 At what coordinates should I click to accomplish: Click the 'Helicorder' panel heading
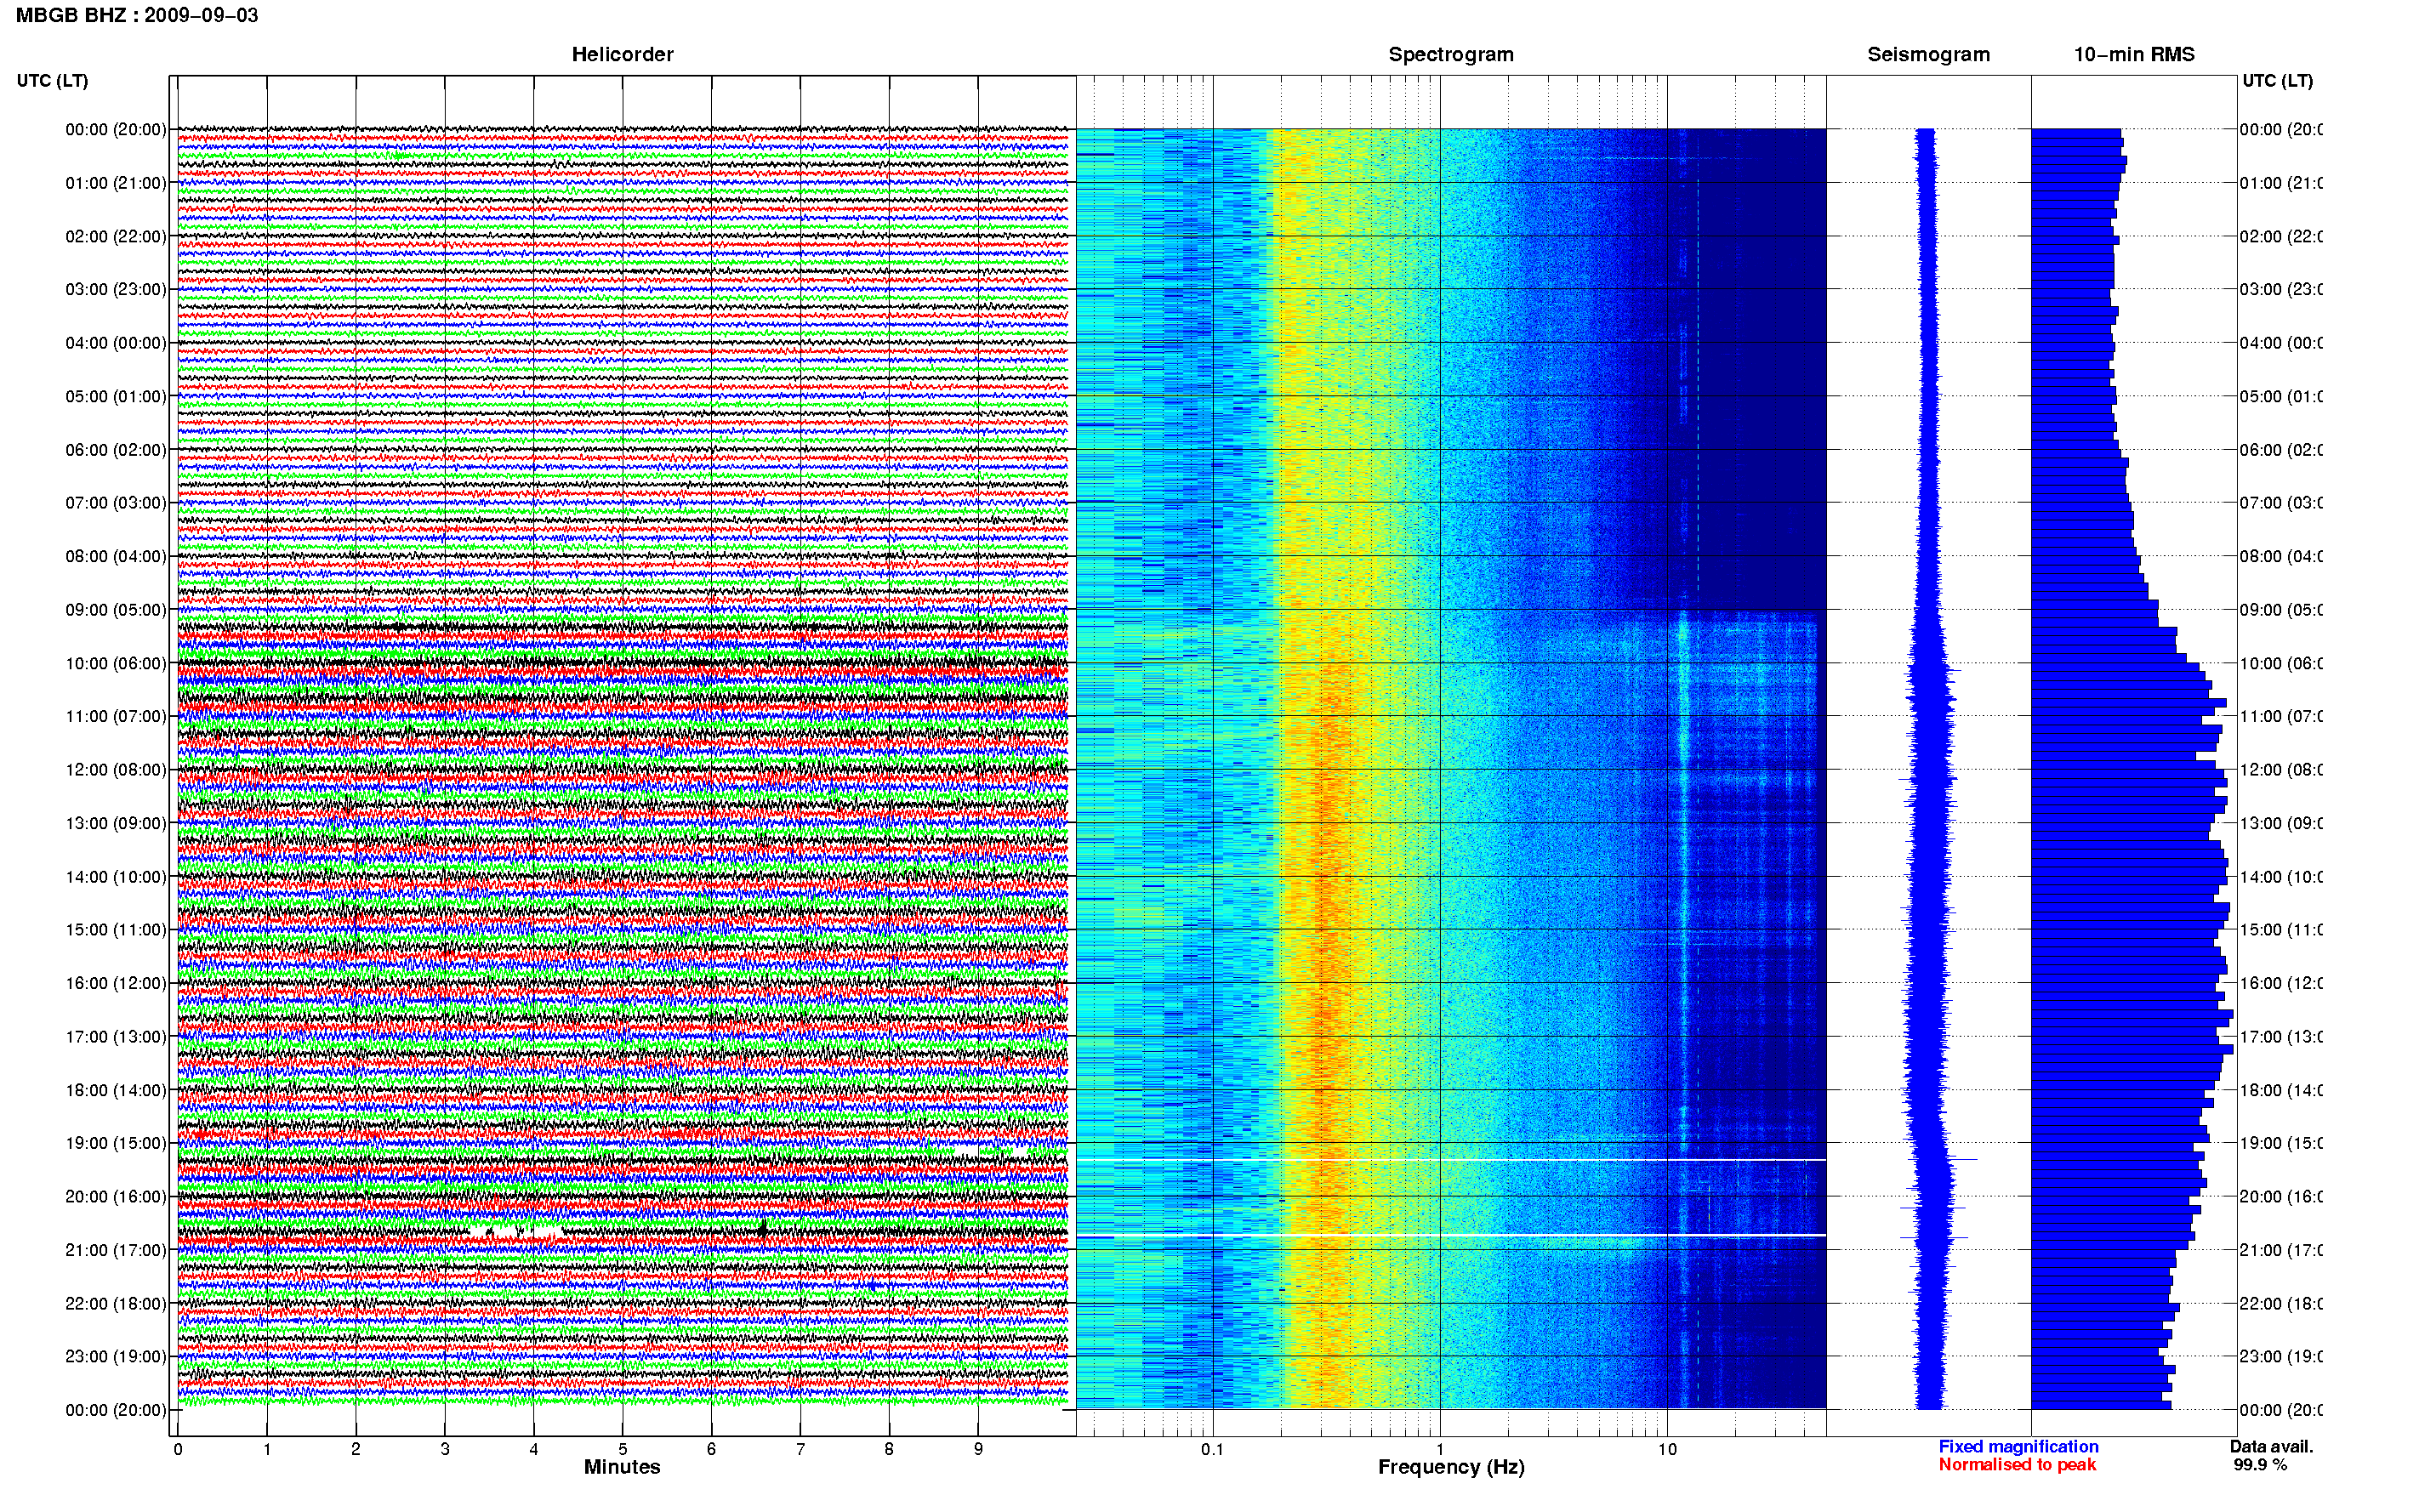[622, 54]
